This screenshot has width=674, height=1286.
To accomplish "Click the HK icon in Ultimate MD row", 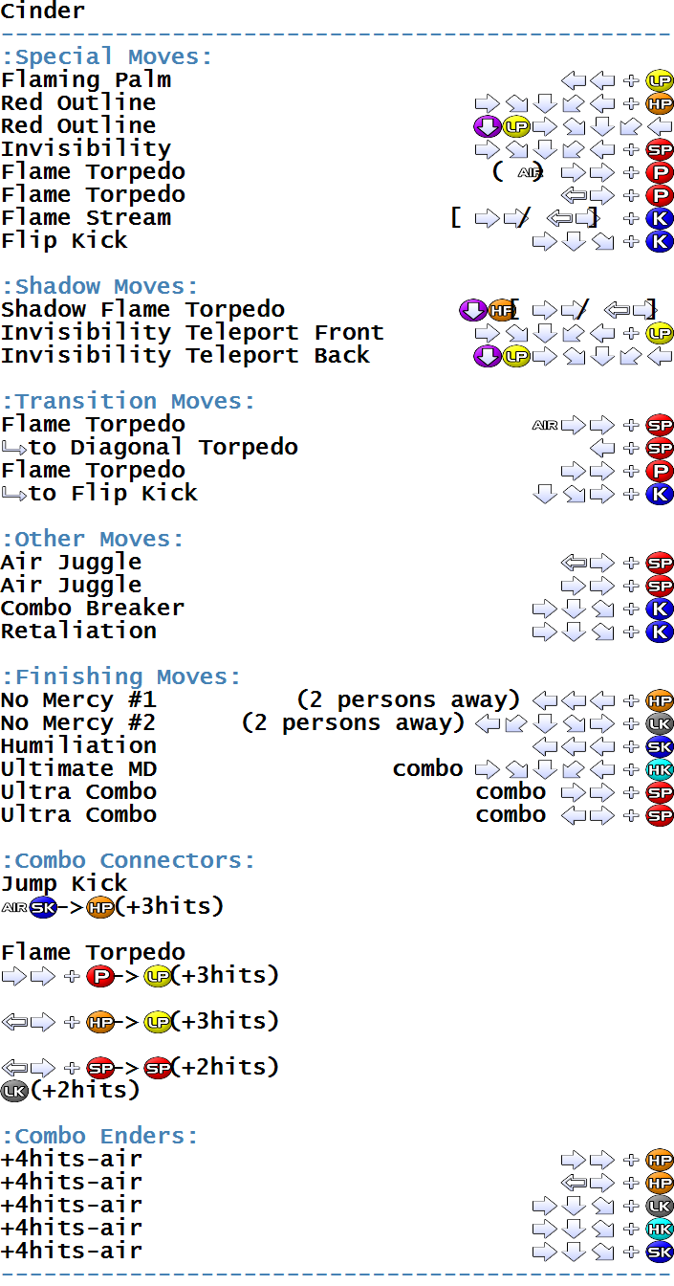I will tap(660, 769).
